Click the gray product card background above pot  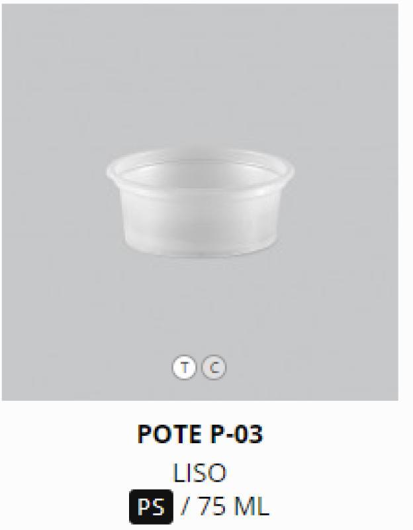(x=200, y=74)
